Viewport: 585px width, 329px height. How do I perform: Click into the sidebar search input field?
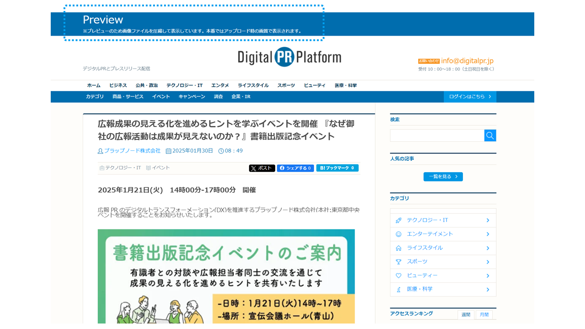pyautogui.click(x=437, y=136)
